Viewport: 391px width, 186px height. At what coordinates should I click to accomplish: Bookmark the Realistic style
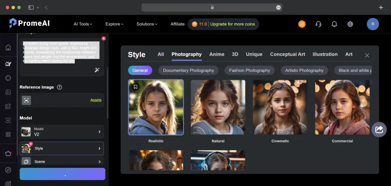coord(135,87)
